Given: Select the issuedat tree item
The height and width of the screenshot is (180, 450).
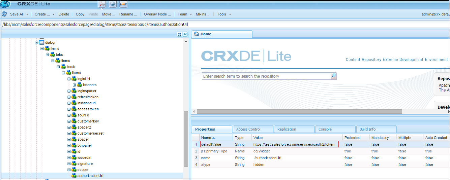Looking at the screenshot, I should coord(85,157).
